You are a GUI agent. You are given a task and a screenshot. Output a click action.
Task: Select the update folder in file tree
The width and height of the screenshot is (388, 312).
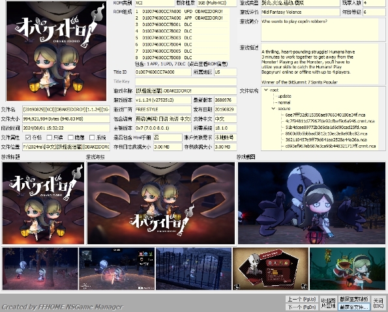[x=284, y=96]
